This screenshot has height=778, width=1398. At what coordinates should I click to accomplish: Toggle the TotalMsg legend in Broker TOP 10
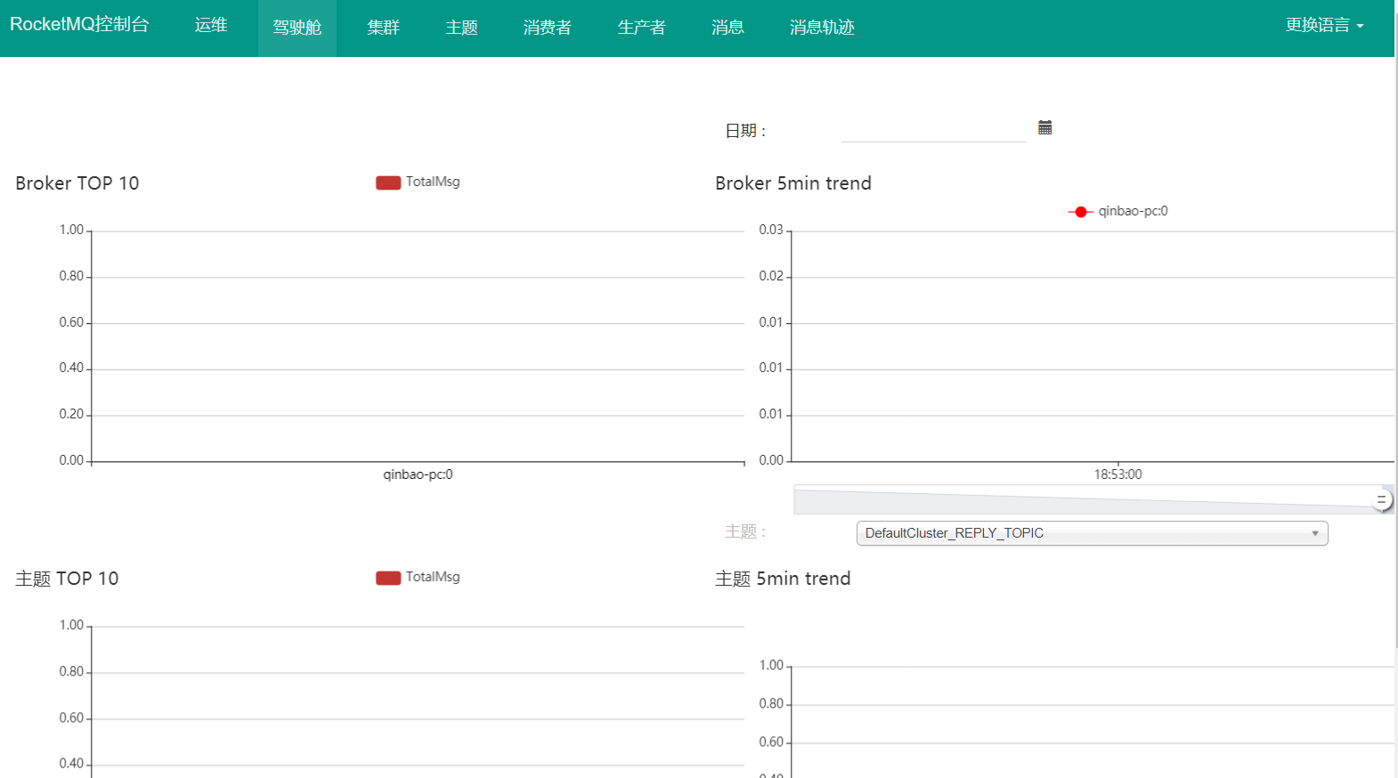pyautogui.click(x=418, y=182)
